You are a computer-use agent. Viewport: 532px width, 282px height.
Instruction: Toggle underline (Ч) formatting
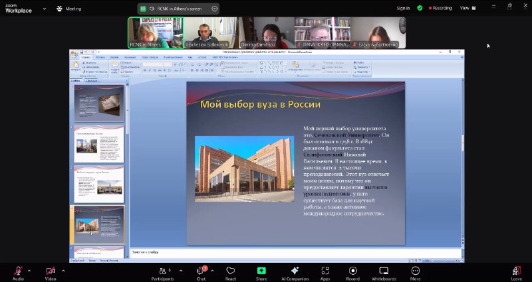[x=155, y=70]
